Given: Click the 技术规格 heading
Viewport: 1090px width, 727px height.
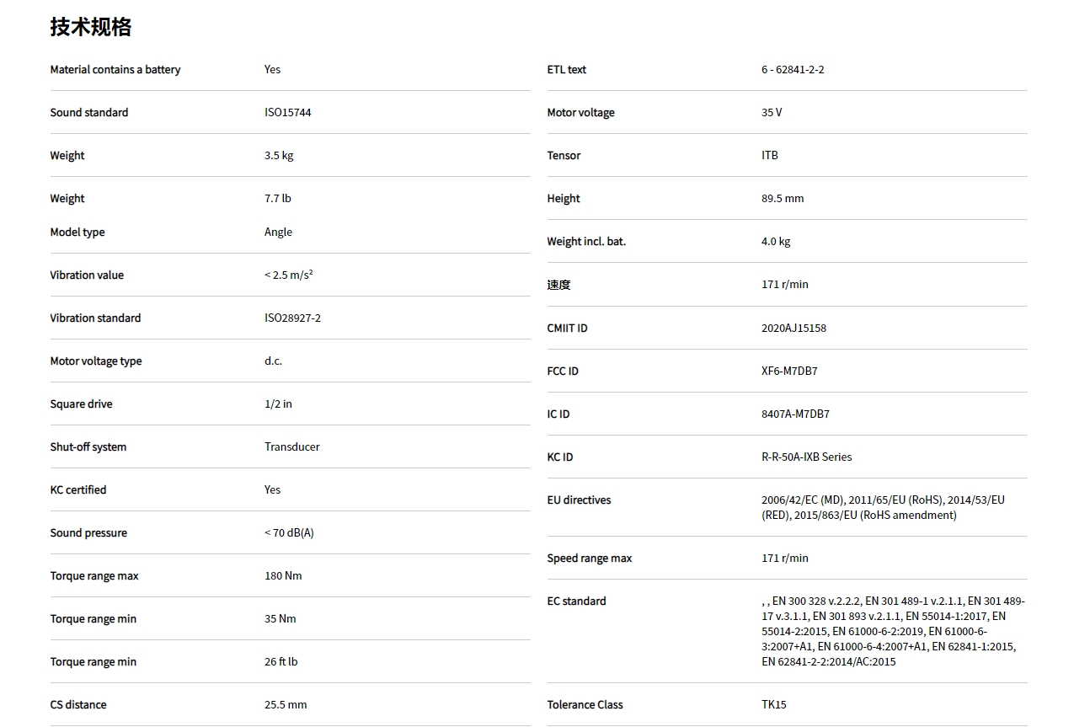Looking at the screenshot, I should point(91,27).
